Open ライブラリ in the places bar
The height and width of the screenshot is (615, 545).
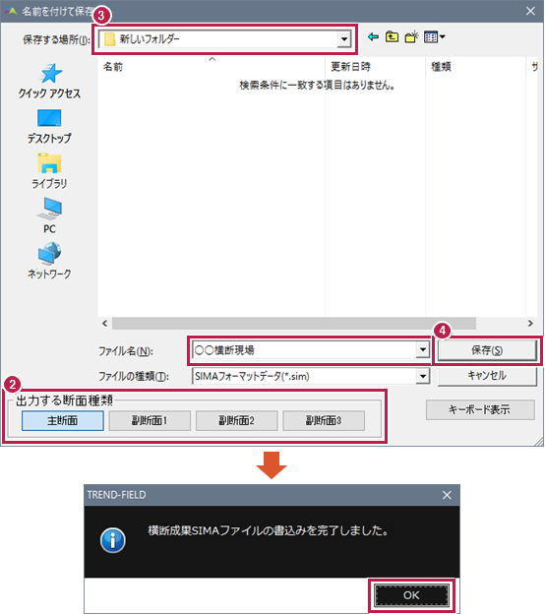tap(49, 172)
